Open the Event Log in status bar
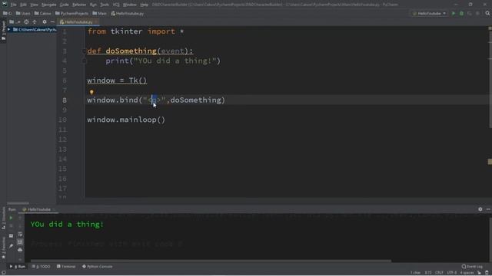This screenshot has height=276, width=492. point(472,267)
